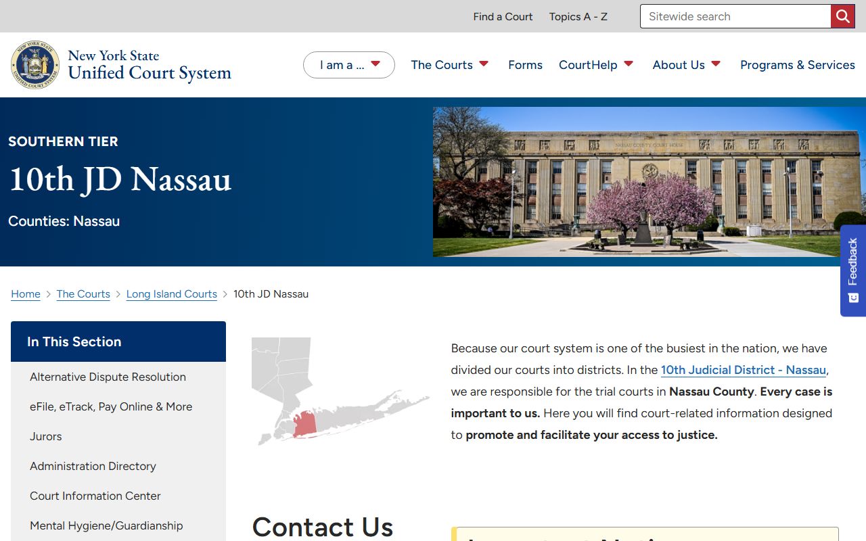
Task: Expand the 'I am a ...' dropdown
Action: (x=349, y=65)
